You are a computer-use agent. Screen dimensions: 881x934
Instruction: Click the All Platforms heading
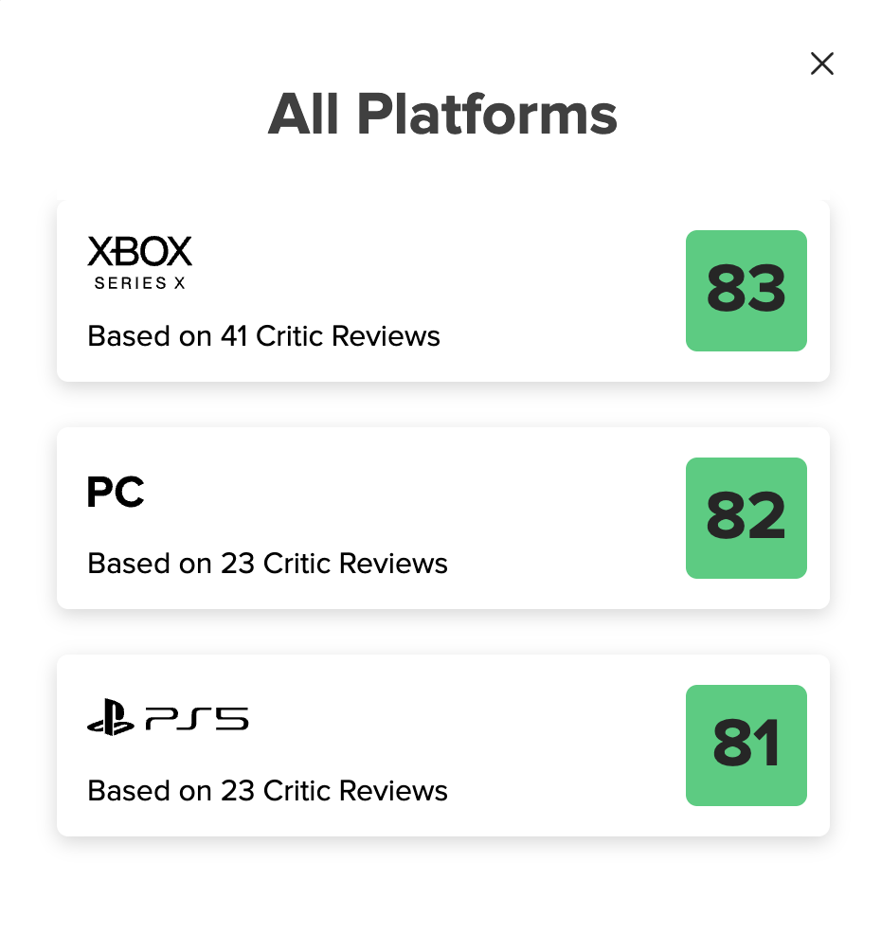click(442, 115)
